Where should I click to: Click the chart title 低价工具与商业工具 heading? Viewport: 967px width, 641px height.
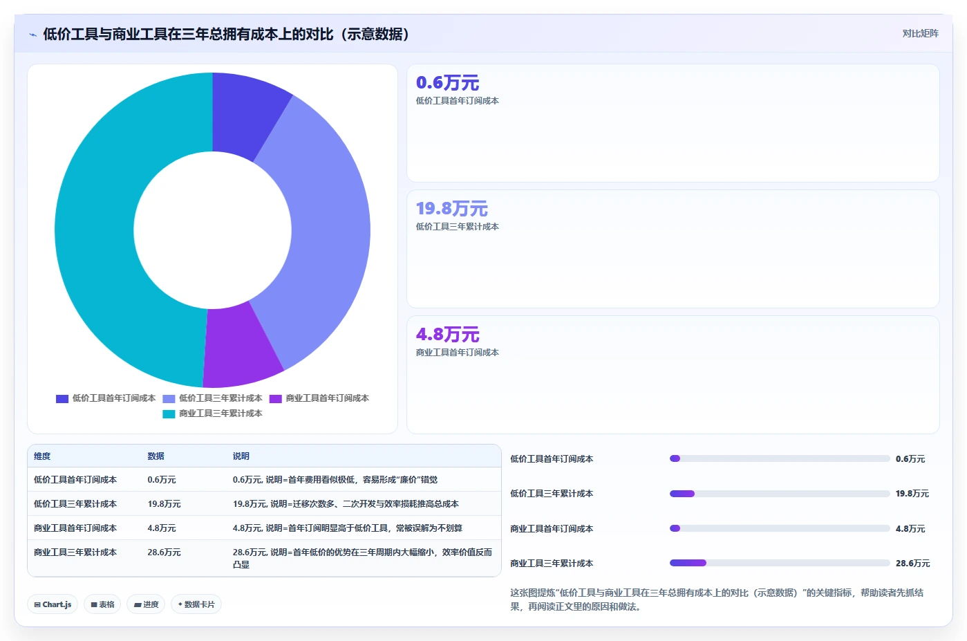(226, 34)
